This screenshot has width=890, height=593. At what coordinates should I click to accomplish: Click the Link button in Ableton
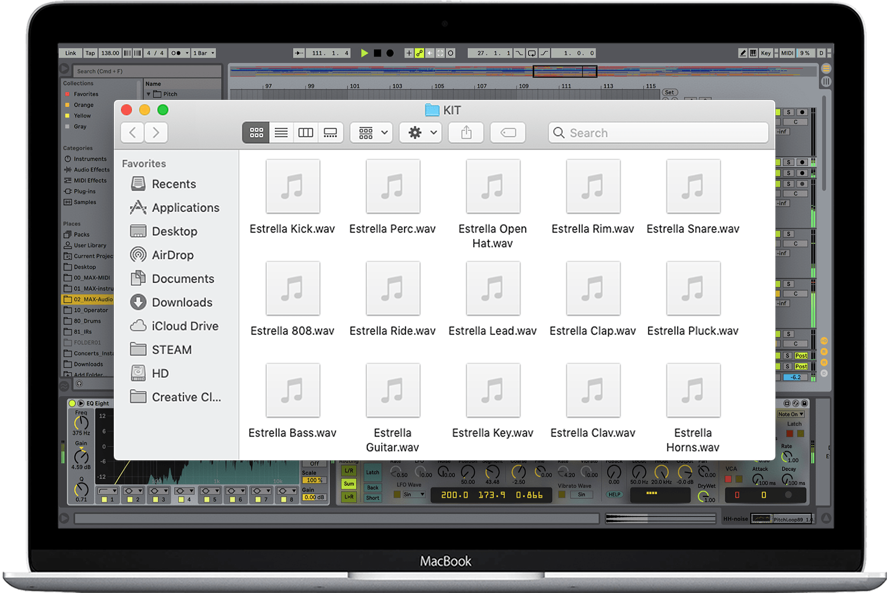(x=71, y=53)
